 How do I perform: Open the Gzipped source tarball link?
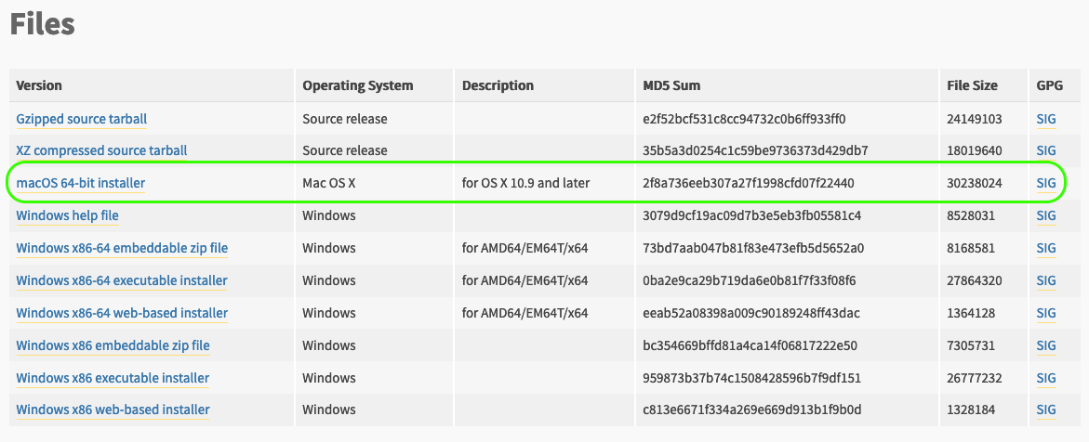coord(82,119)
